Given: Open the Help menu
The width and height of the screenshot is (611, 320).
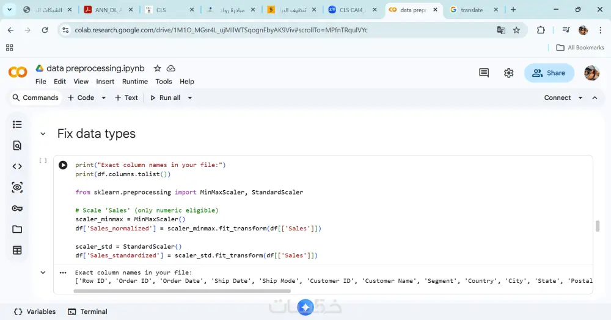Looking at the screenshot, I should [x=186, y=82].
